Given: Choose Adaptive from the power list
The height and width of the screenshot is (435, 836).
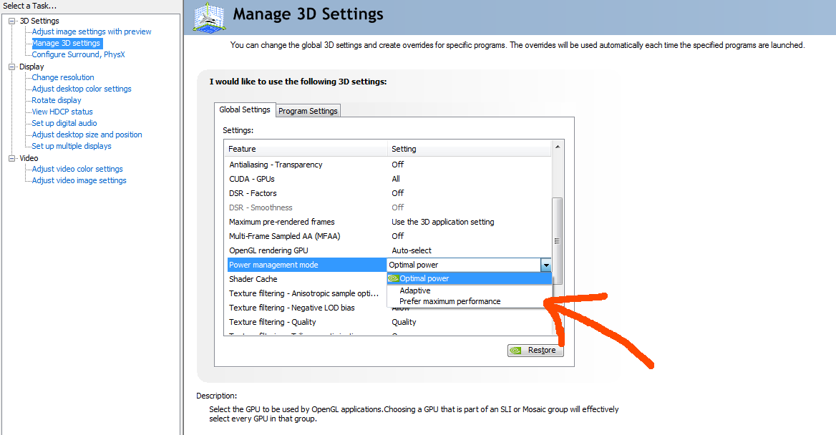Looking at the screenshot, I should click(x=415, y=290).
